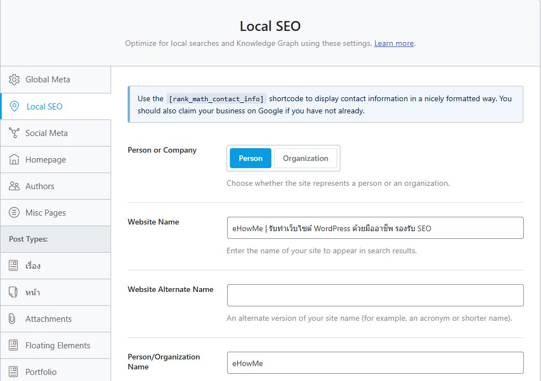
Task: Click into the Website Name field
Action: click(375, 228)
